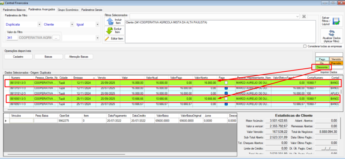Open the Duplicata dropdown
The image size is (345, 159).
pyautogui.click(x=39, y=24)
